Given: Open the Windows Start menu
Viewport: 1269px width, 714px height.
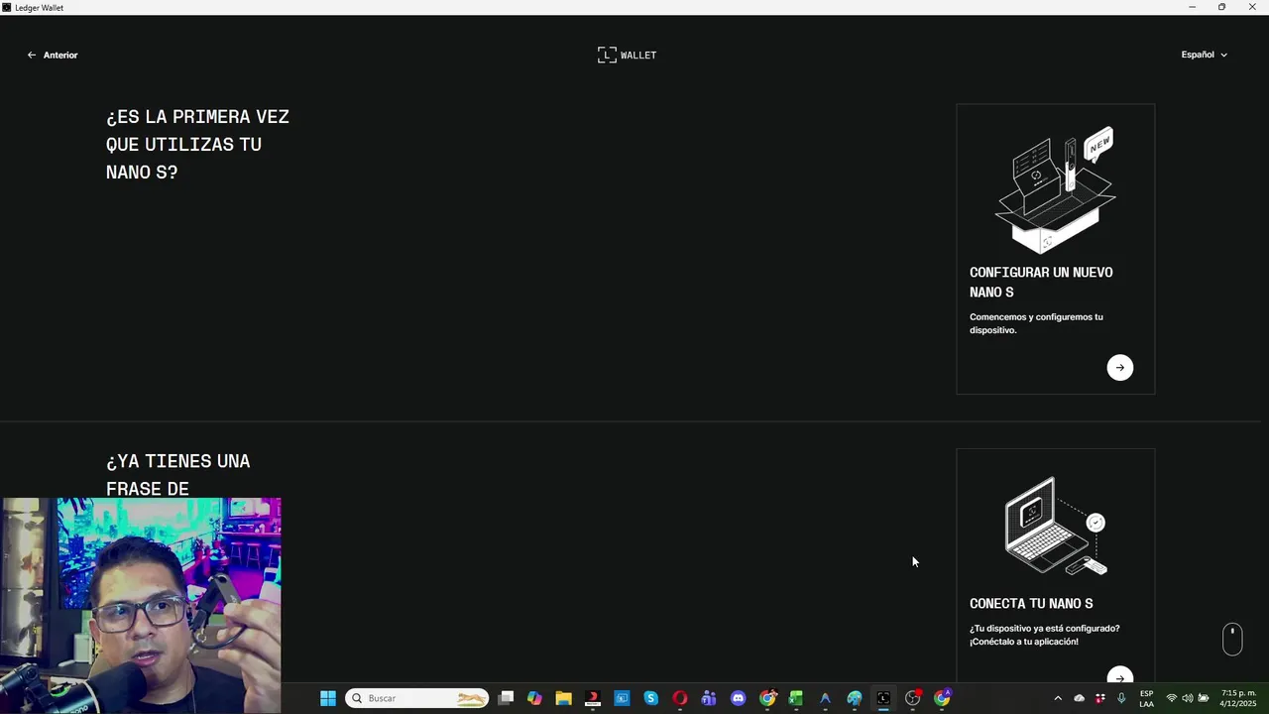Looking at the screenshot, I should 328,698.
